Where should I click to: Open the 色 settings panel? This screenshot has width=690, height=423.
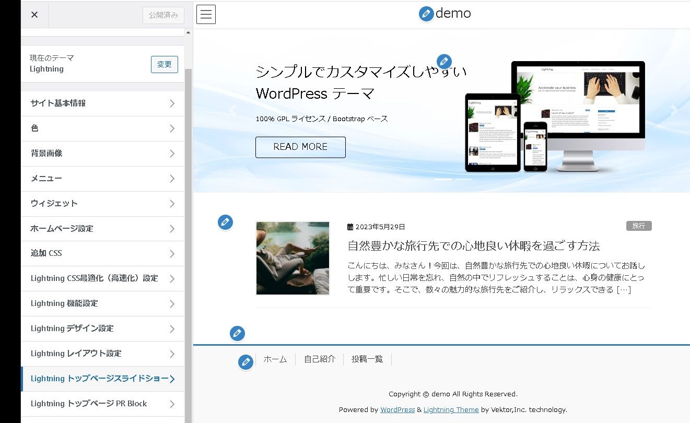click(102, 128)
